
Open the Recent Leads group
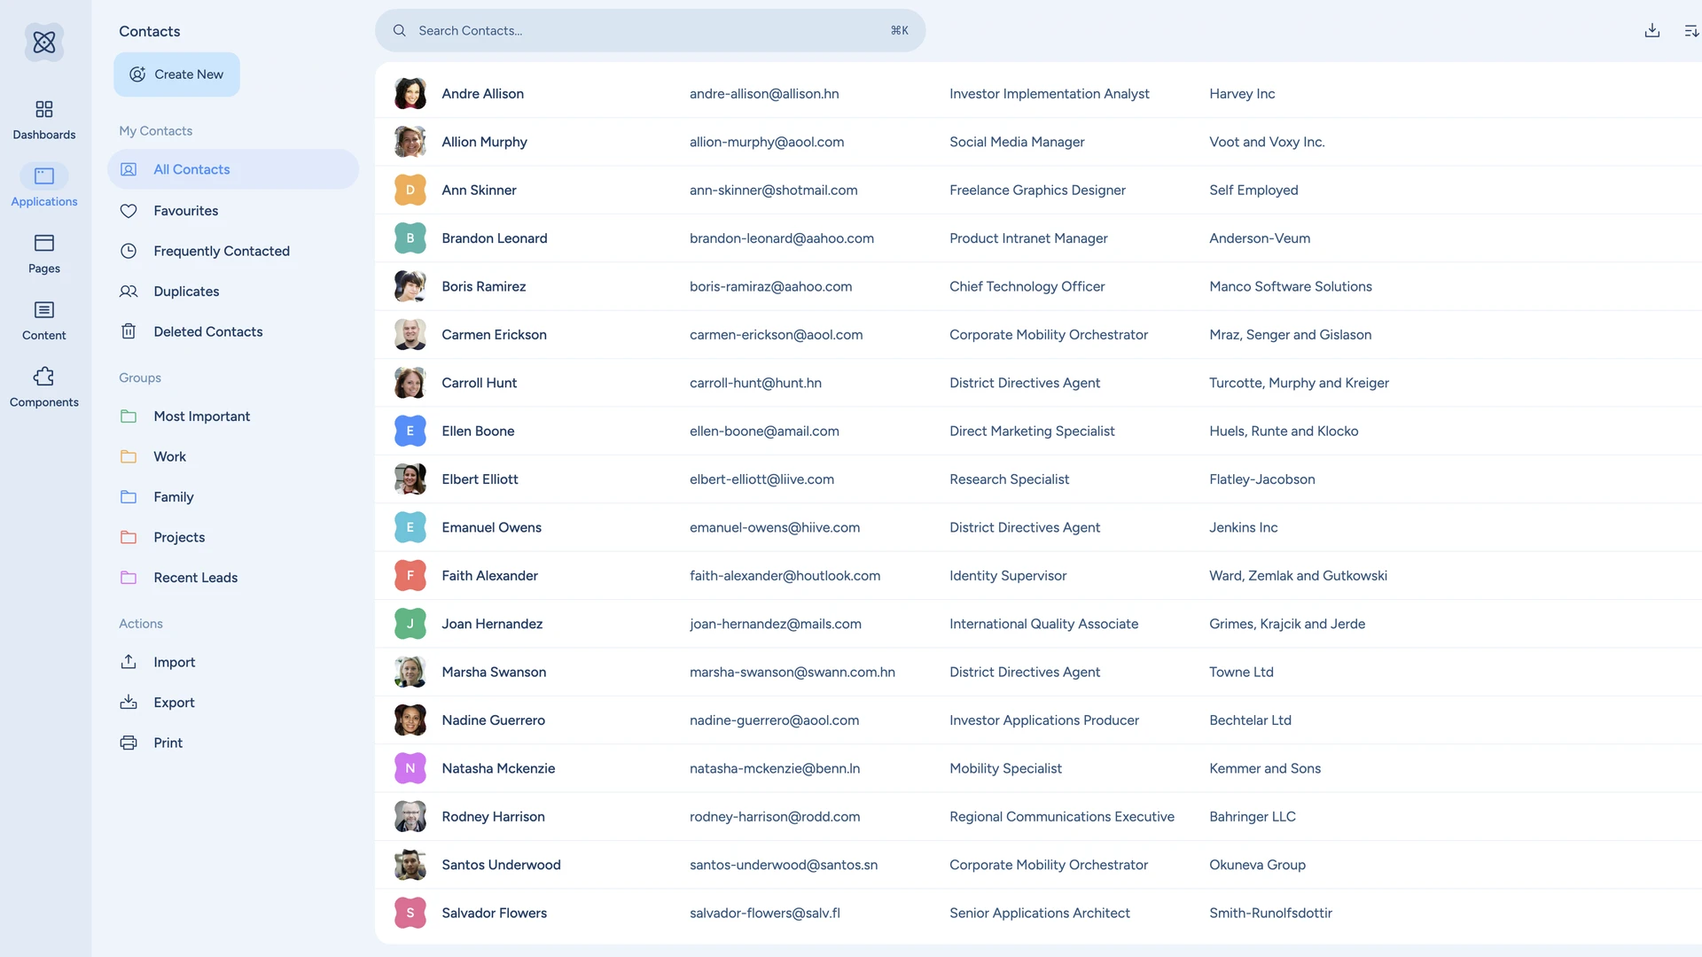(233, 578)
